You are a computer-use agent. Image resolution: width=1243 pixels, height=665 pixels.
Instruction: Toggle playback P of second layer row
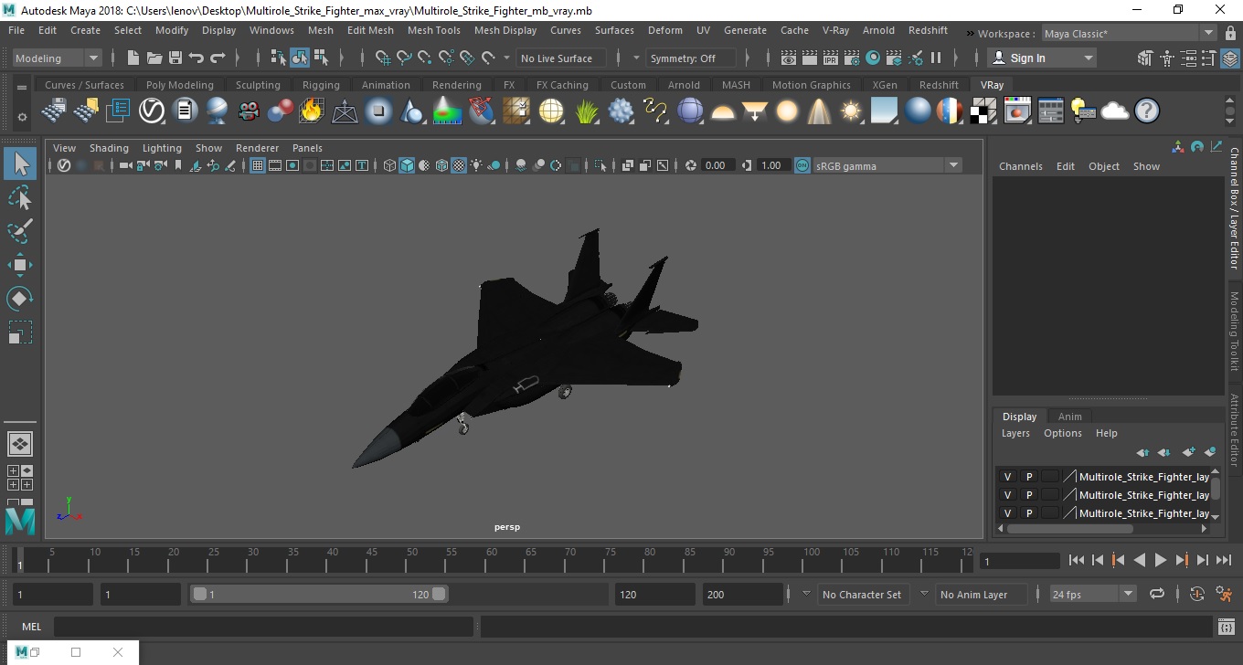click(x=1028, y=495)
